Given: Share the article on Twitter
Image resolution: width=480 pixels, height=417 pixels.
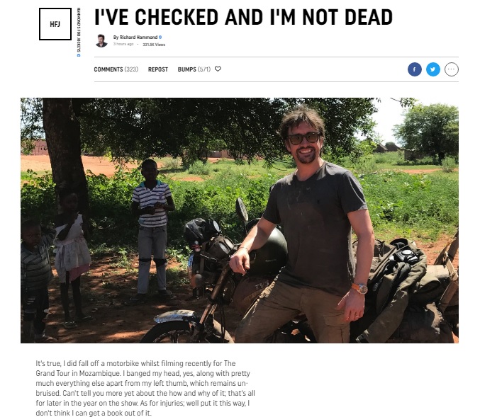Looking at the screenshot, I should pos(433,69).
